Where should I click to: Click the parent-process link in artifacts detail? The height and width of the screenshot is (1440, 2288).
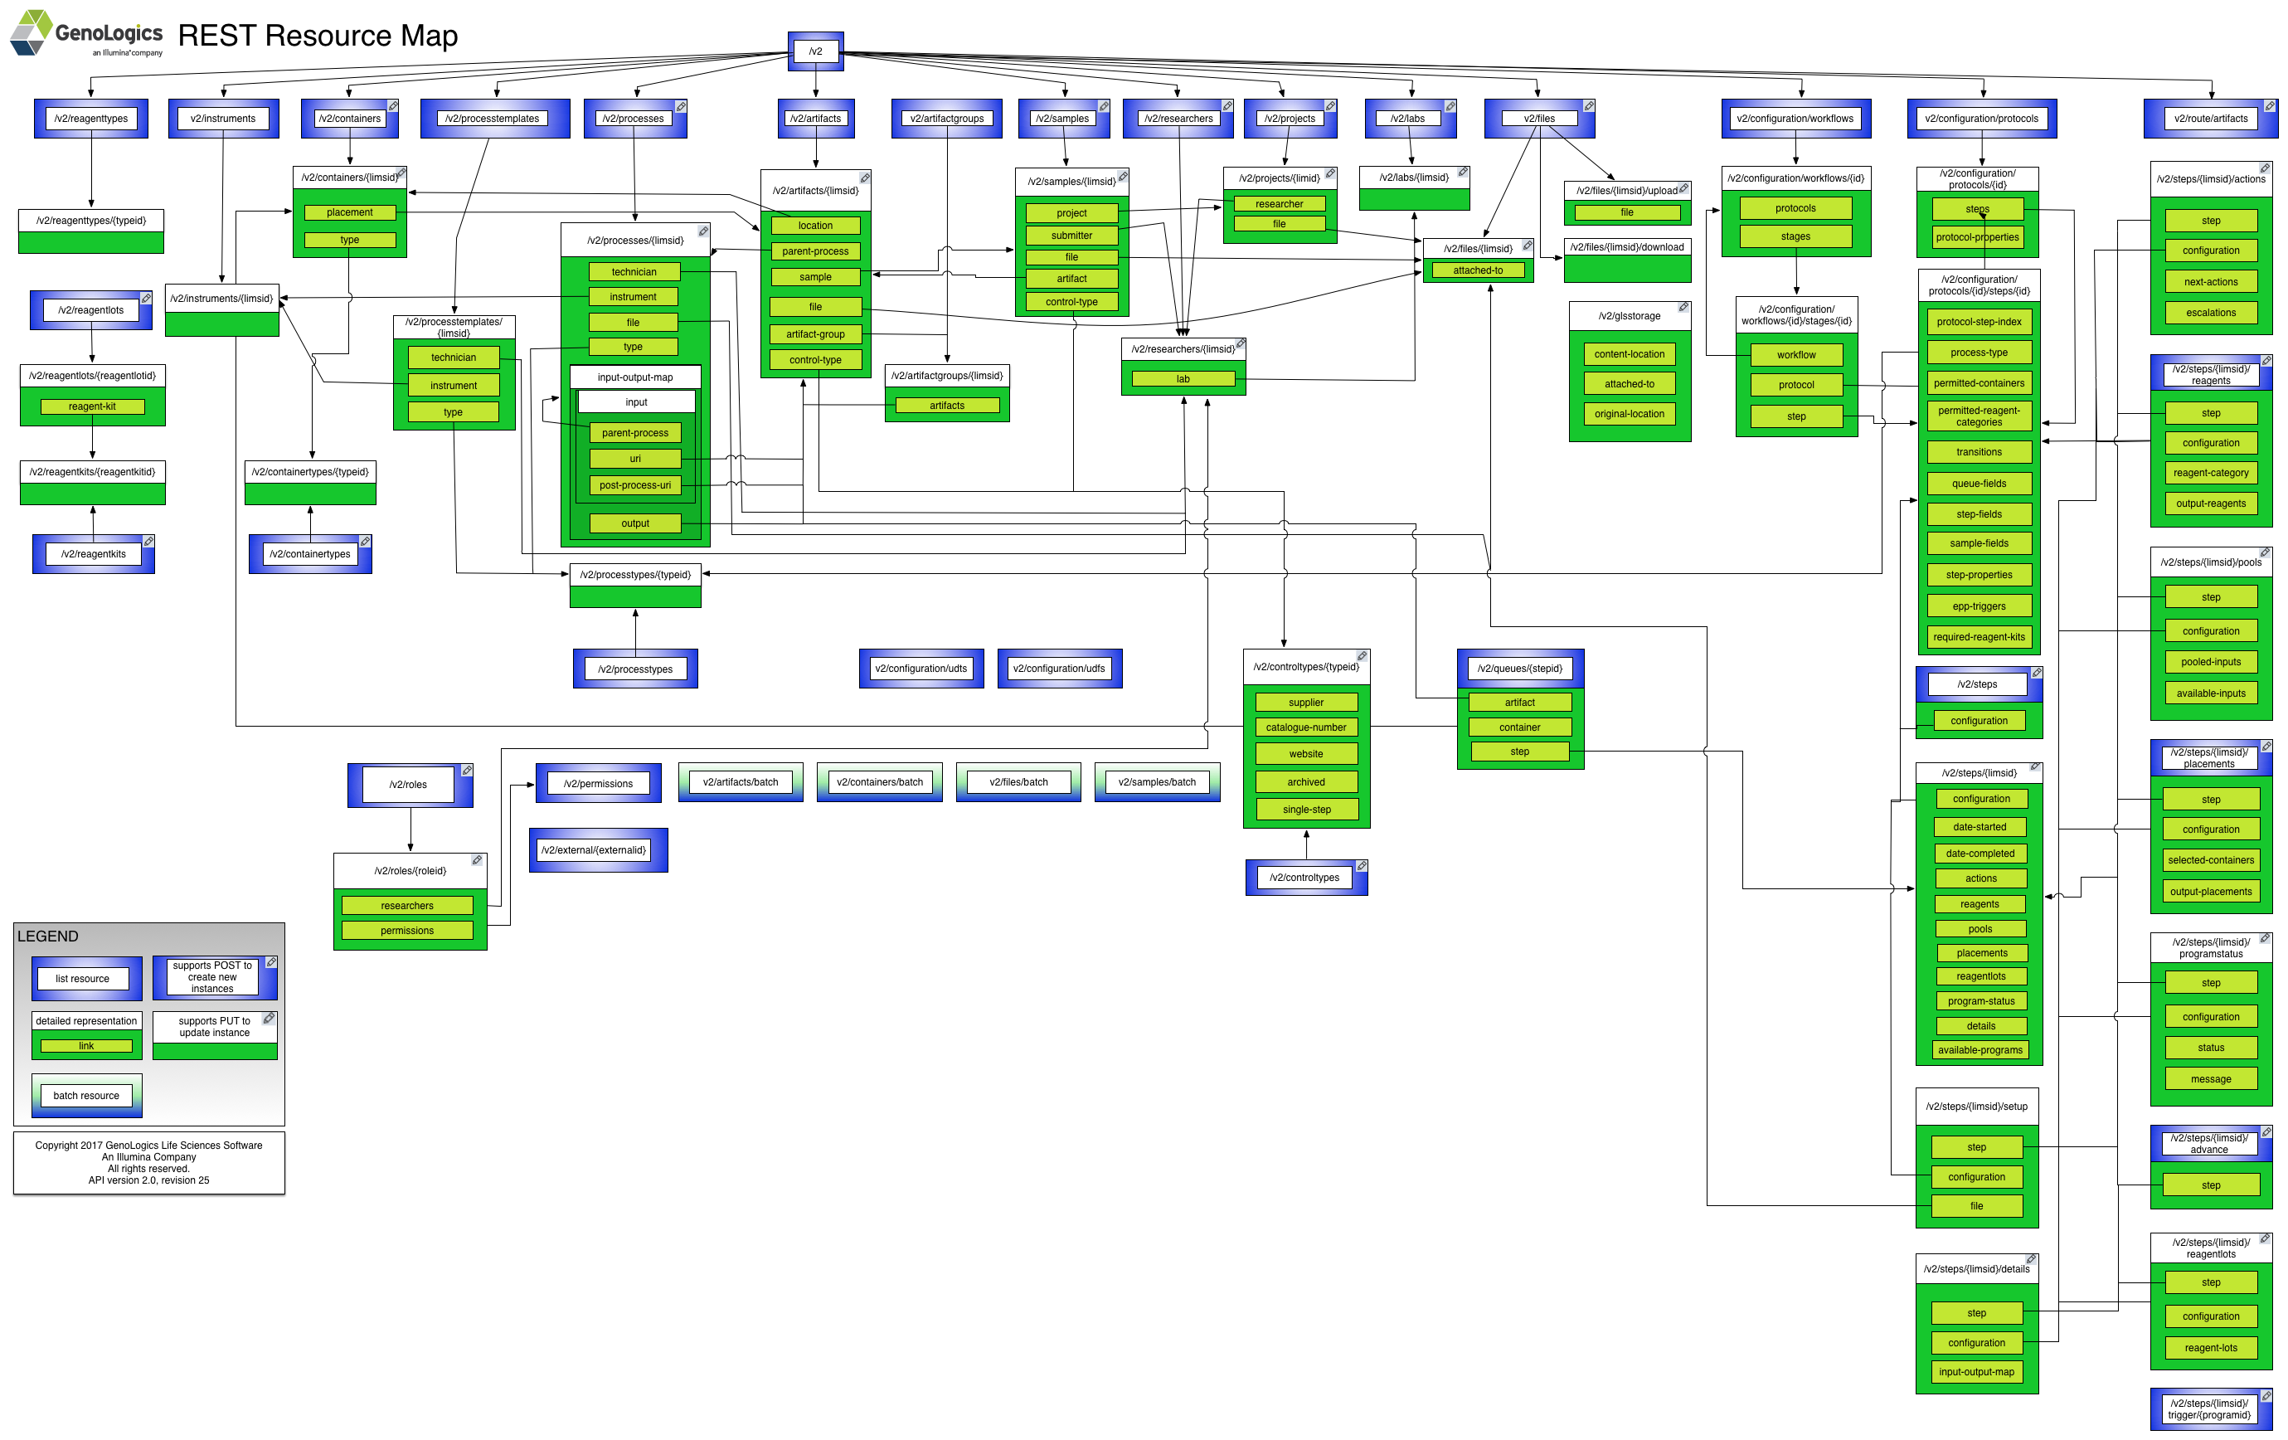pyautogui.click(x=815, y=252)
